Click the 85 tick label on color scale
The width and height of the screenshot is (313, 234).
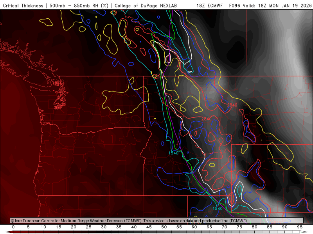click(270, 227)
